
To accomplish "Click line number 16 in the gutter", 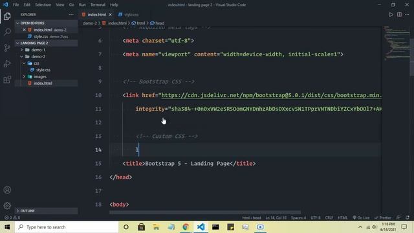I will (98, 177).
